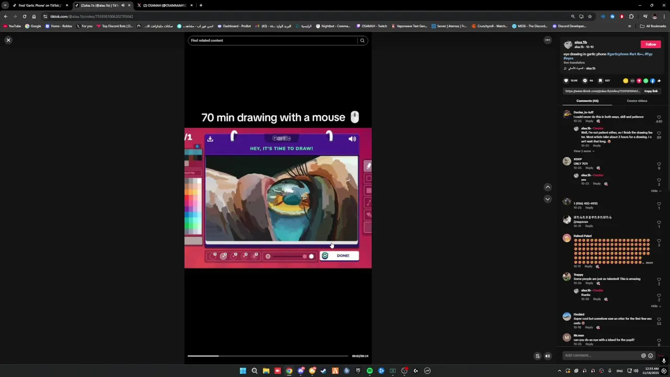670x377 pixels.
Task: Open the YouTube bookmark
Action: (x=12, y=26)
